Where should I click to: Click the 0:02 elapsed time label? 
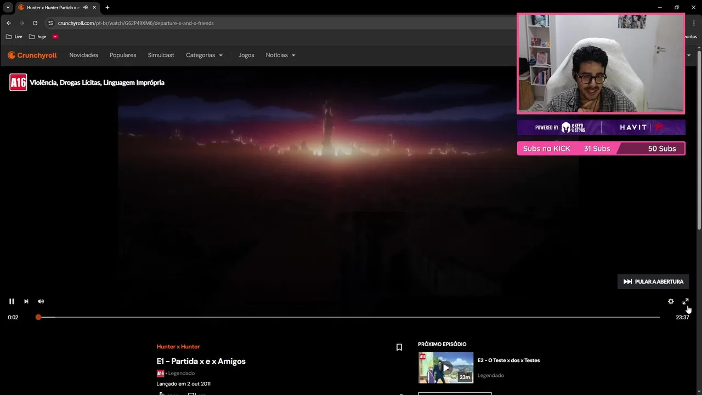(x=13, y=317)
